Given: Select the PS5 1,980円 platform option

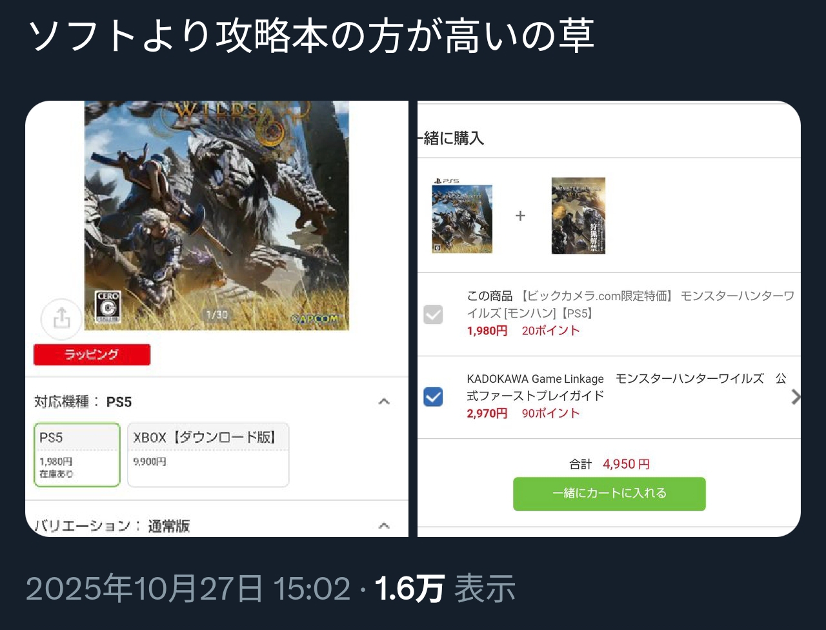Looking at the screenshot, I should coord(77,454).
